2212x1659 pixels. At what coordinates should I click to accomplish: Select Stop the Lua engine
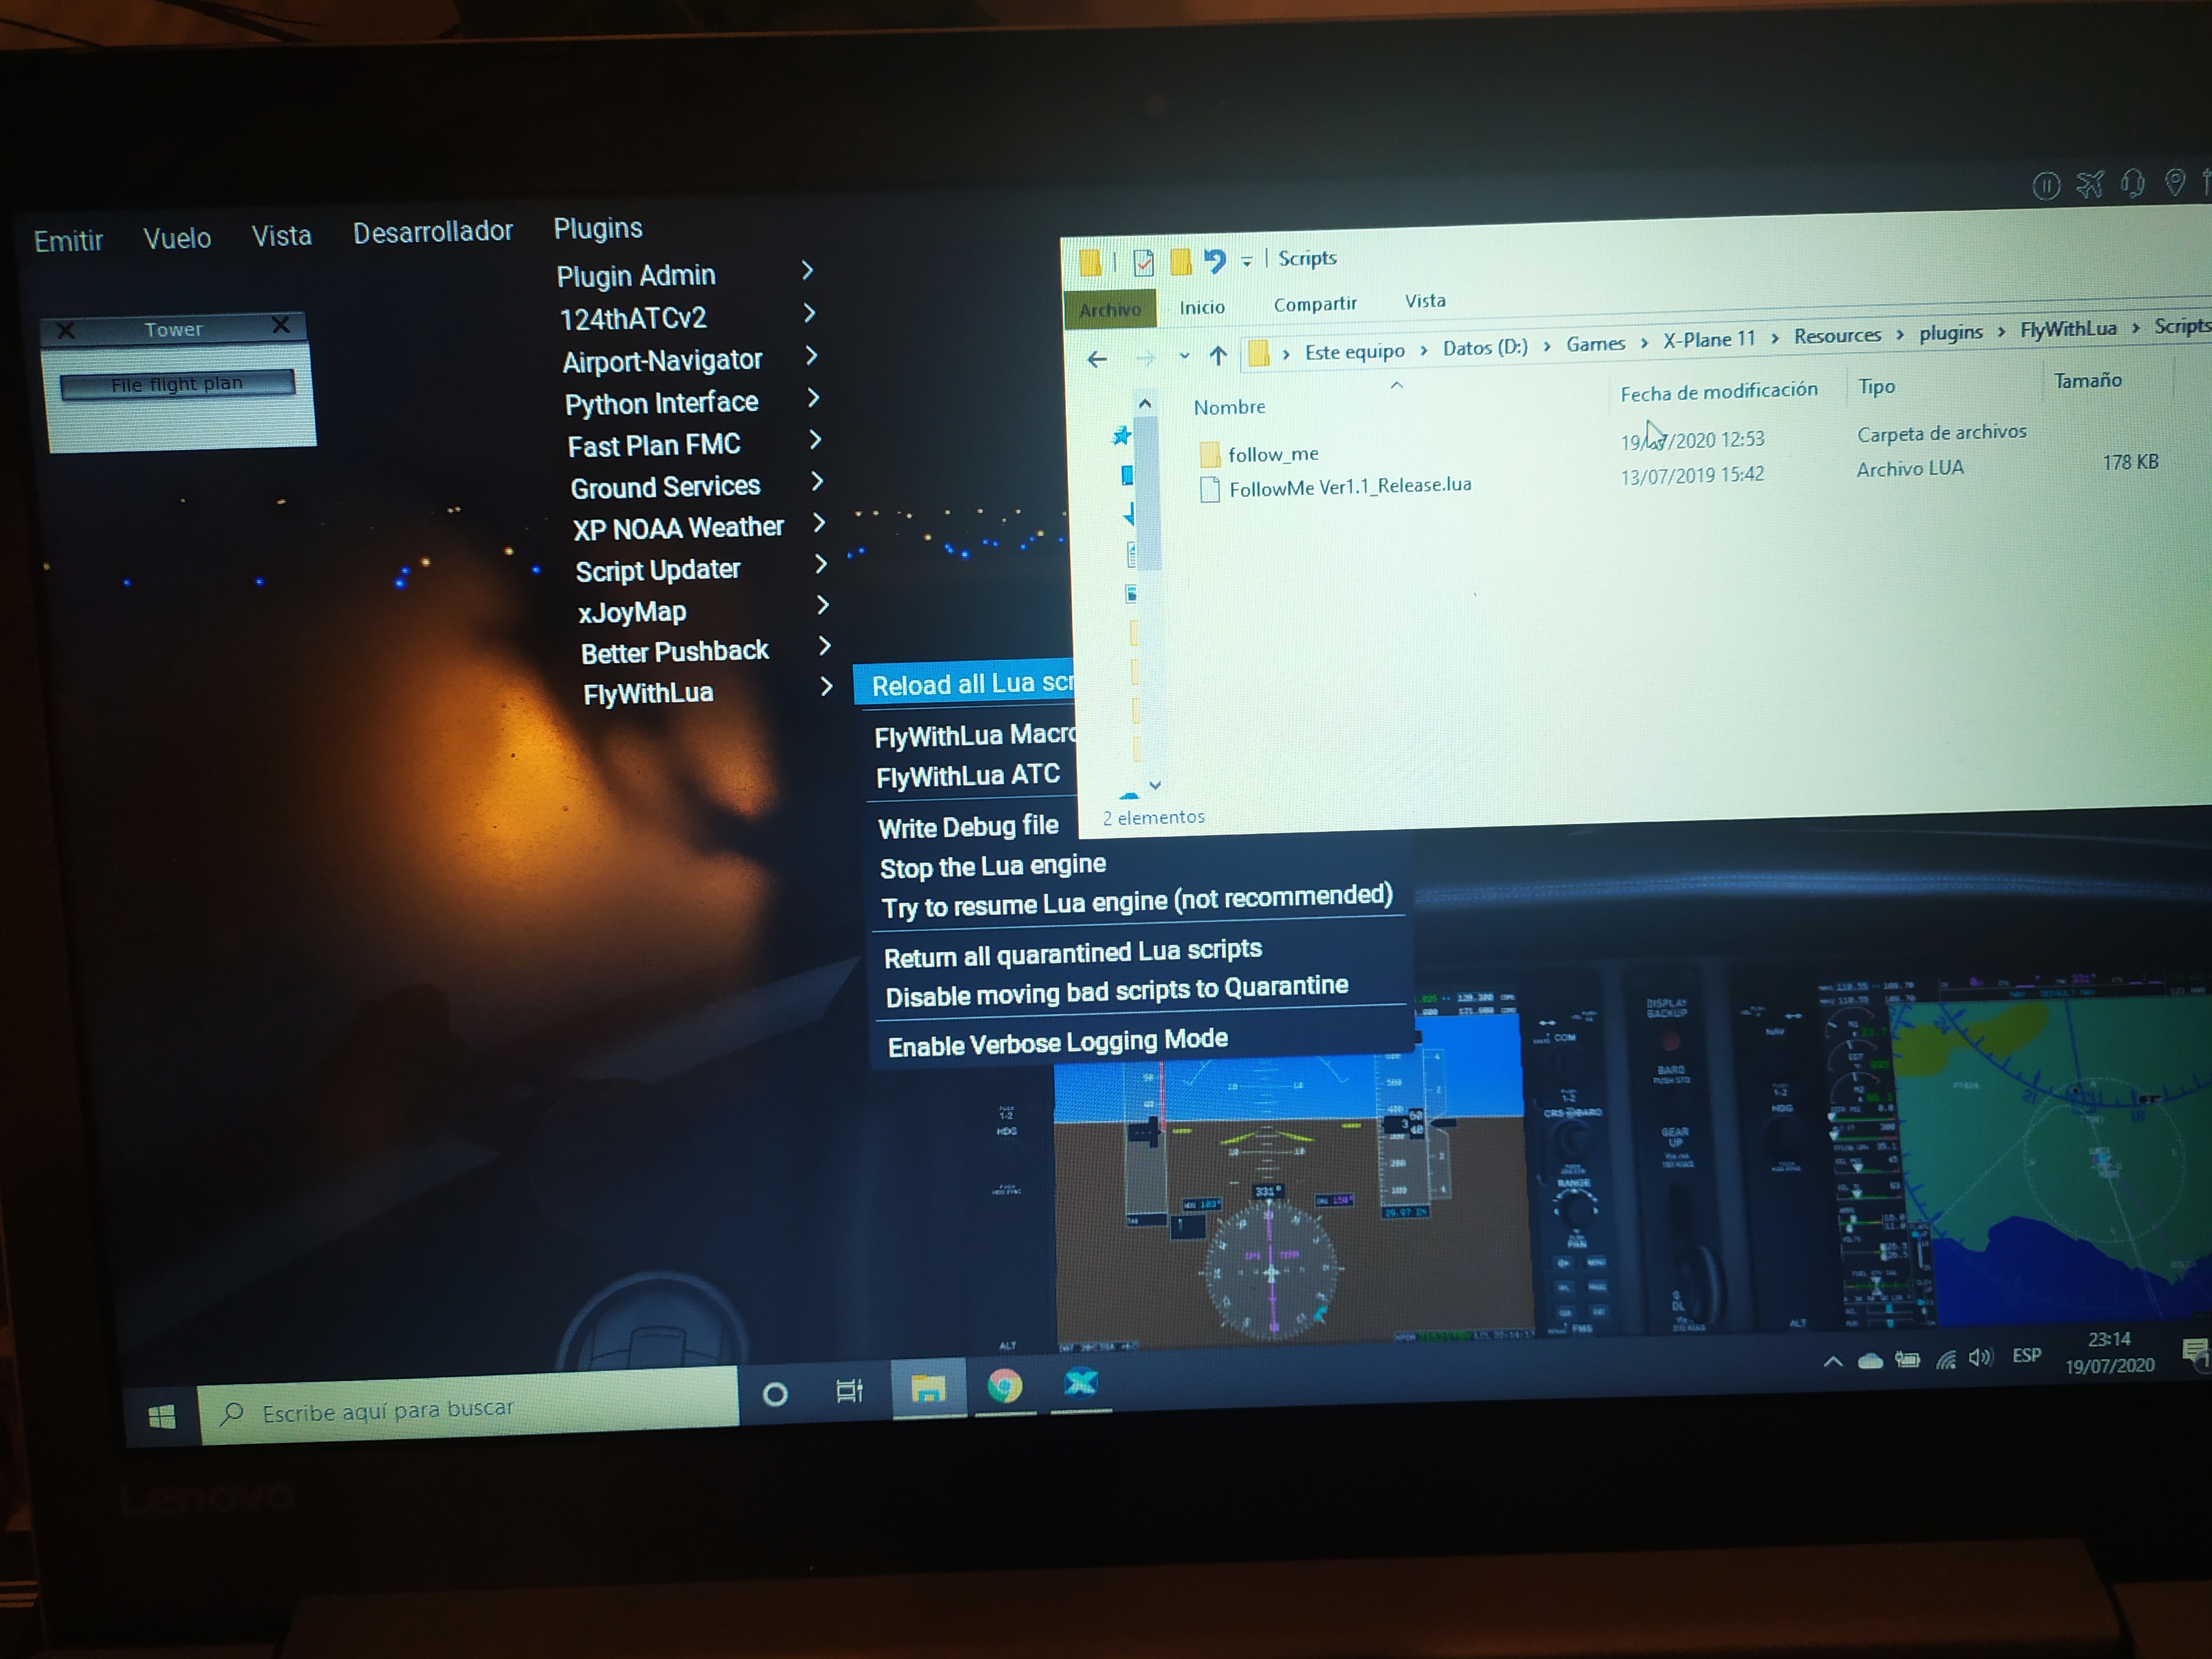coord(993,866)
